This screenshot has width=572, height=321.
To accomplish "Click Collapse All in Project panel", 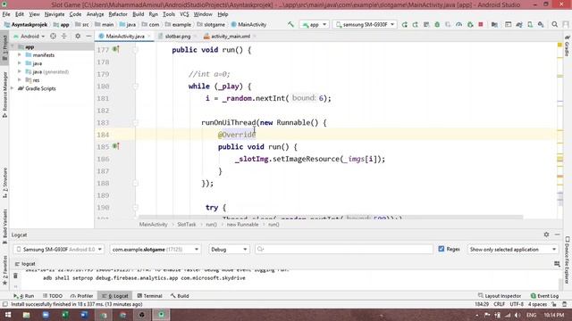I will 63,36.
